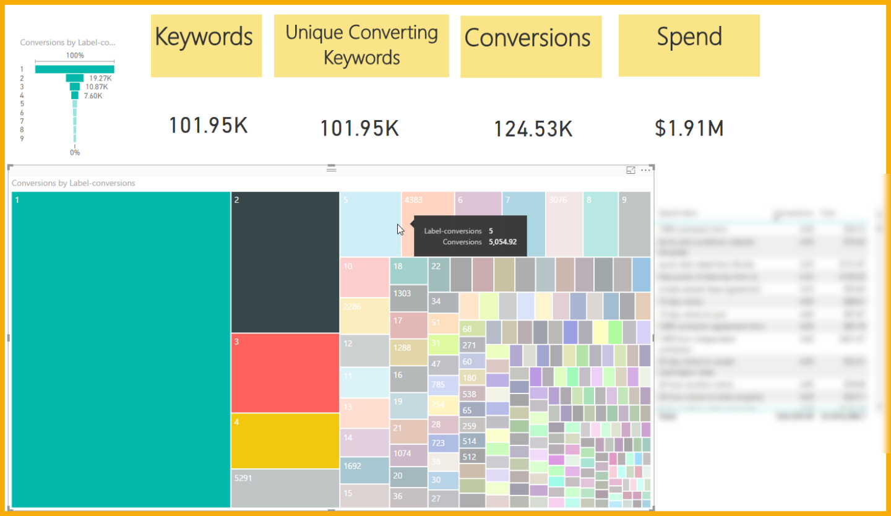This screenshot has width=891, height=516.
Task: Select the yellow treemap tile labeled 4
Action: tap(285, 441)
